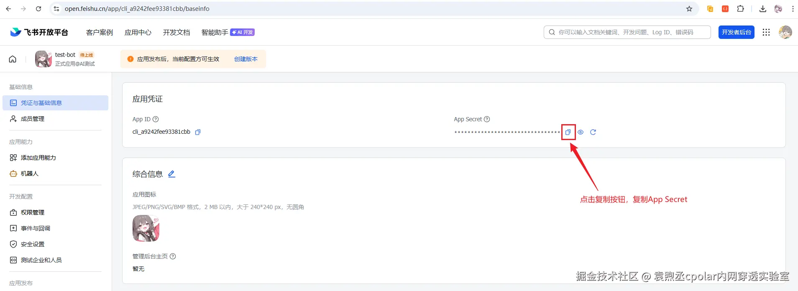
Task: Click the test-bot app name
Action: click(65, 55)
